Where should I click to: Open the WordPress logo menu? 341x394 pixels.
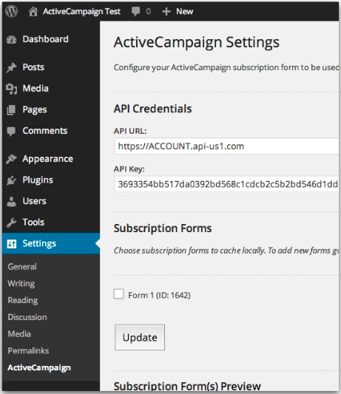12,11
